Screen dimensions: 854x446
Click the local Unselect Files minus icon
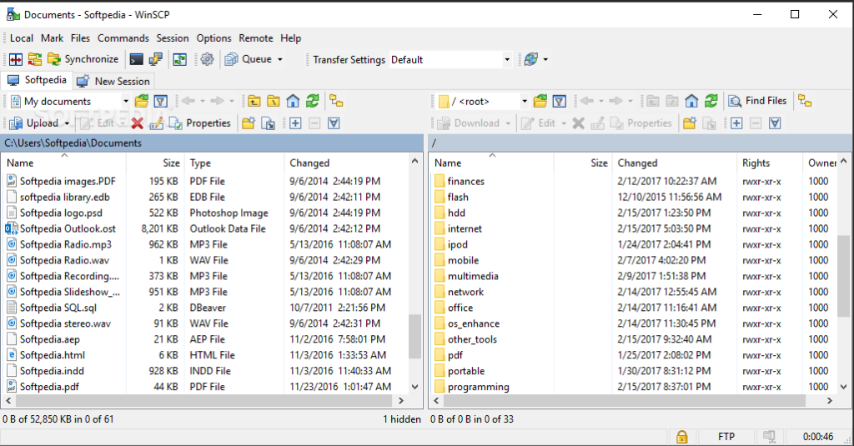pyautogui.click(x=314, y=123)
